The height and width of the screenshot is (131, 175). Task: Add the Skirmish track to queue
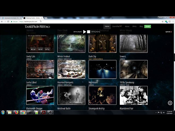[40, 49]
